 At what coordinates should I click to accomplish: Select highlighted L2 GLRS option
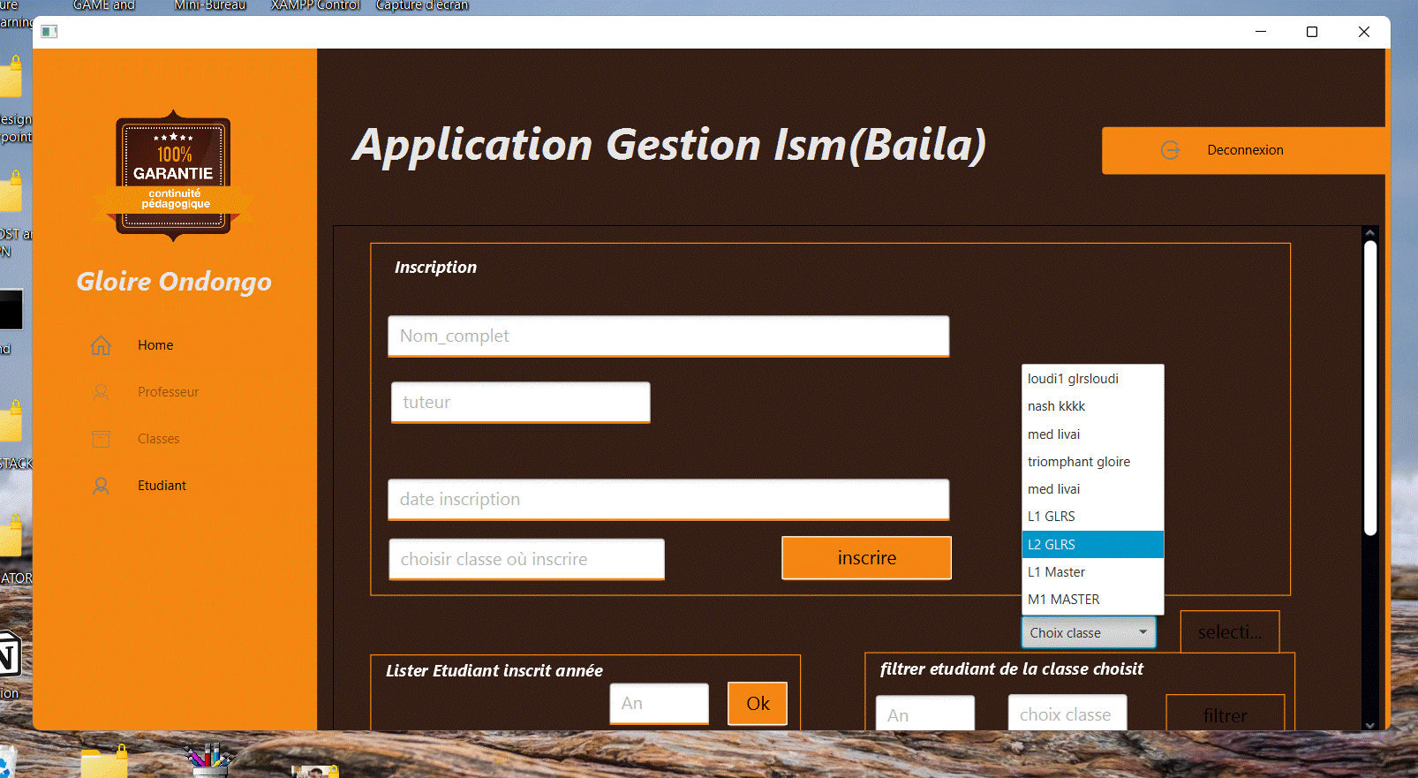[1093, 545]
